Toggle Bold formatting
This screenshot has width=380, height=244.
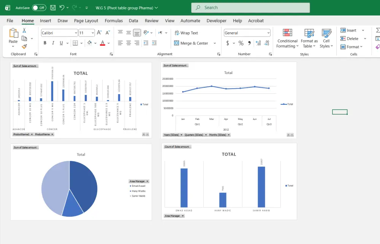coord(45,43)
